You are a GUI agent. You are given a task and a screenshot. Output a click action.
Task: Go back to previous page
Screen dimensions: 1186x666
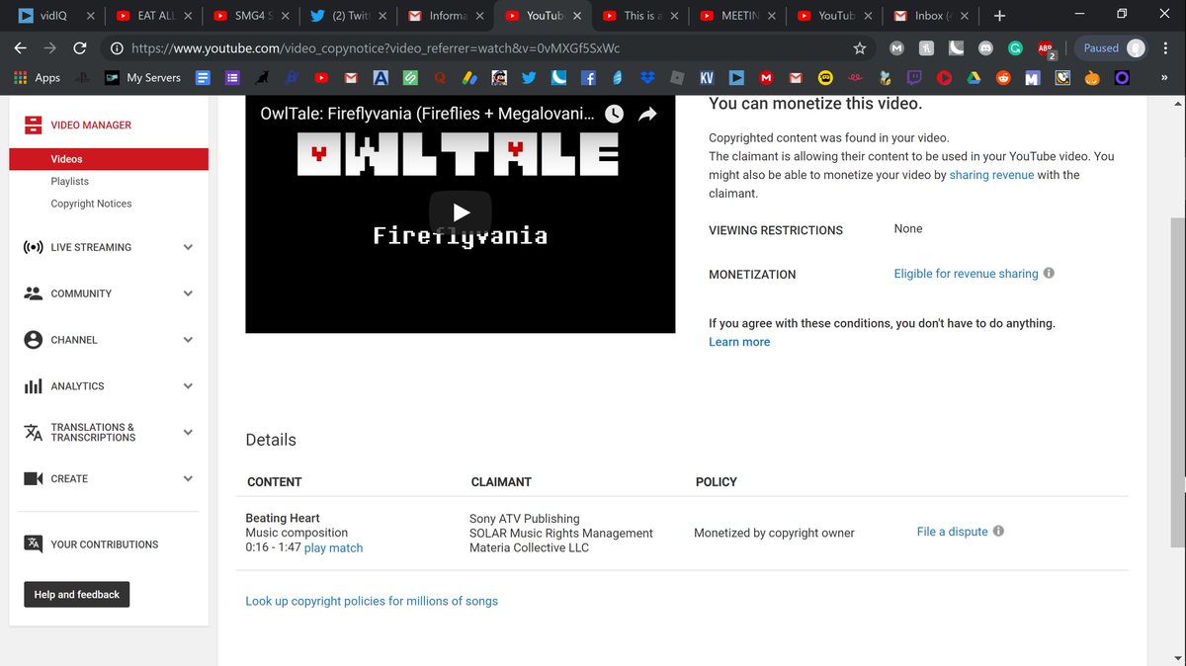click(20, 47)
